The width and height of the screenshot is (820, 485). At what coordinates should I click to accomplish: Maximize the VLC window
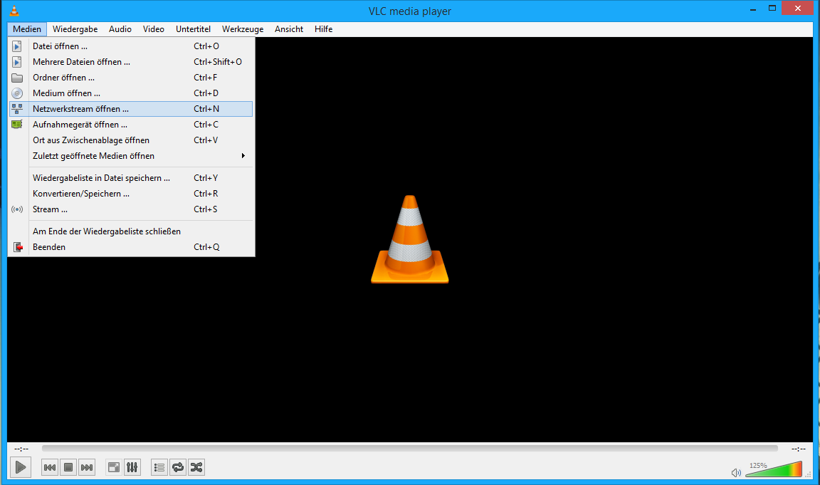point(772,8)
